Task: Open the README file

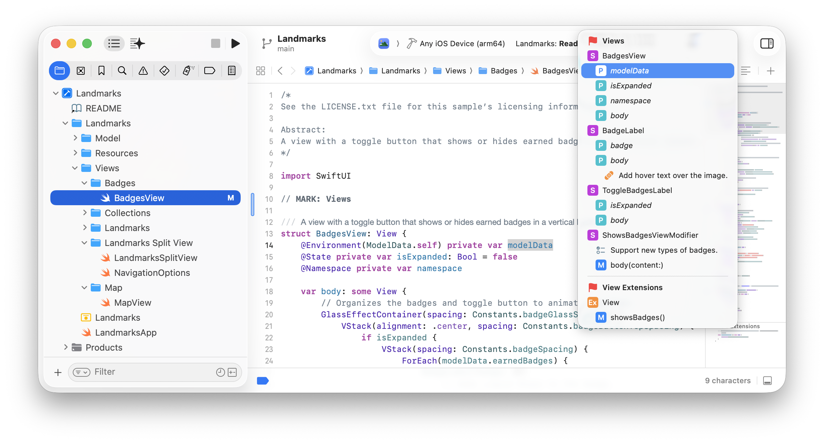Action: 145,108
